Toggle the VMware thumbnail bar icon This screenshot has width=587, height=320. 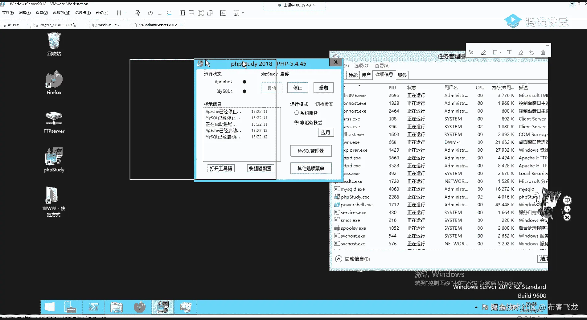(191, 13)
